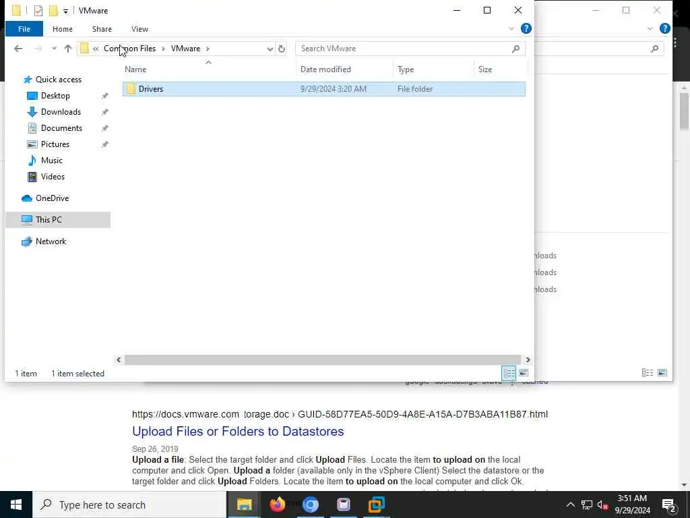Switch to the View ribbon tab
Screen dimensions: 690x518
139,29
